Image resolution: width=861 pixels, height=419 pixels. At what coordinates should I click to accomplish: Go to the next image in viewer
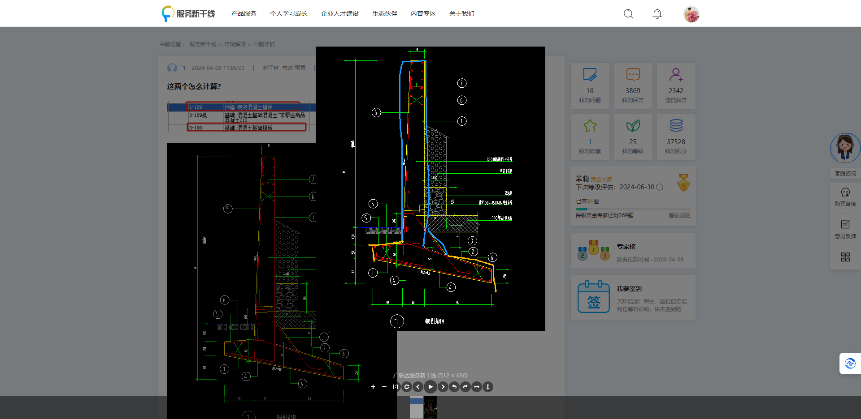(443, 387)
